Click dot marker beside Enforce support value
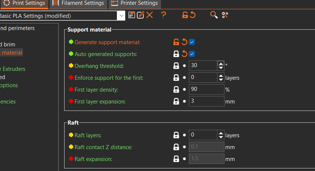This screenshot has height=171, width=315. (x=184, y=78)
